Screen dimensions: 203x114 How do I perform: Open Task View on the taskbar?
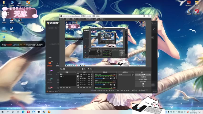pyautogui.click(x=18, y=112)
